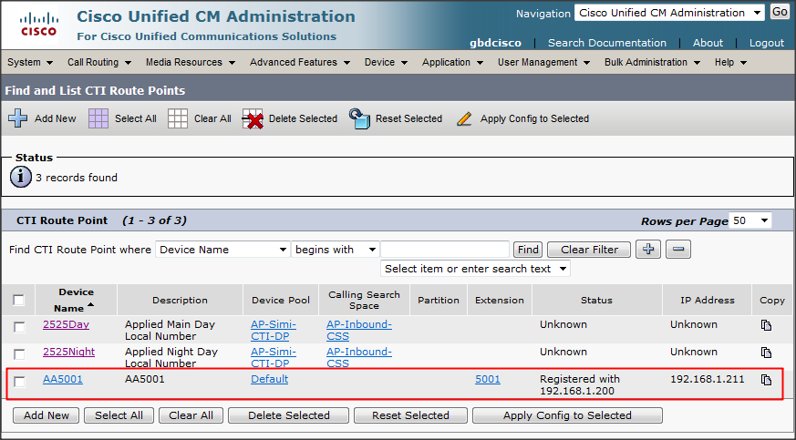Check the AA5001 row checkbox
Screen dimensions: 796x440
click(x=19, y=382)
